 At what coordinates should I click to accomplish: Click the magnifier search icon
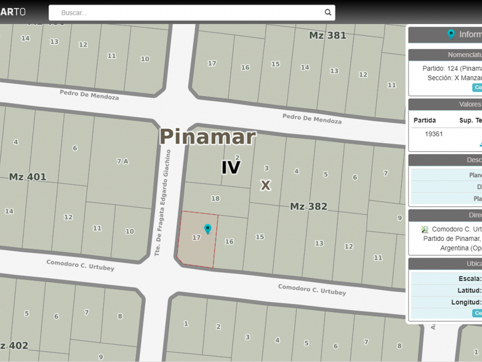click(328, 12)
